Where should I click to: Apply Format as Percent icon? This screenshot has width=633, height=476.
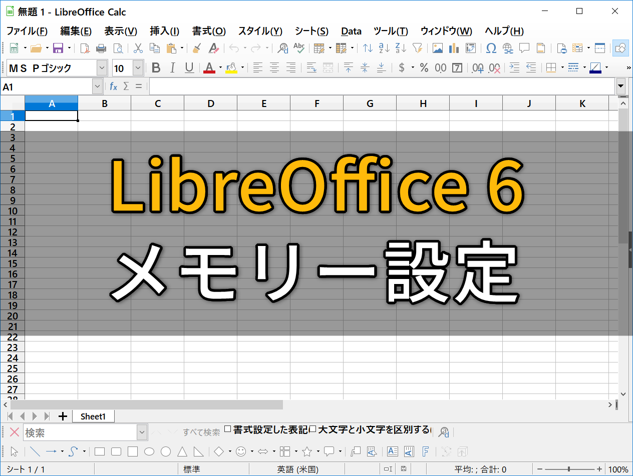point(424,68)
